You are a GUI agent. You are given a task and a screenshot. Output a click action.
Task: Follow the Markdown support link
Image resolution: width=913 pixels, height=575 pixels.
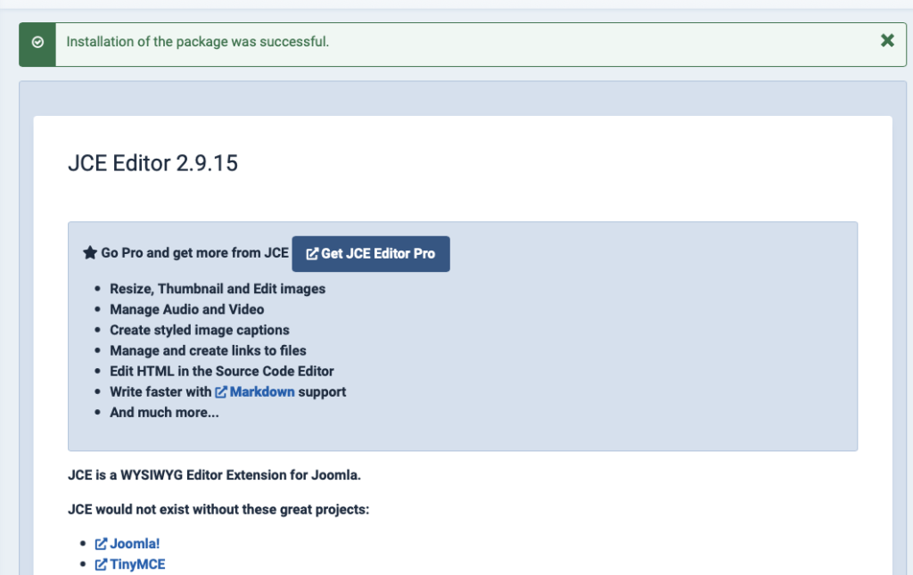pos(261,391)
